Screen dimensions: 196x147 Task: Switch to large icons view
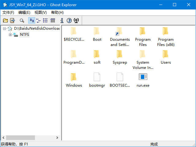pyautogui.click(x=32, y=21)
